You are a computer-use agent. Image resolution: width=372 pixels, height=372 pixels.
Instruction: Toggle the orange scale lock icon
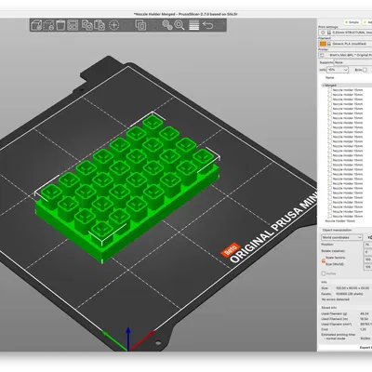324,260
